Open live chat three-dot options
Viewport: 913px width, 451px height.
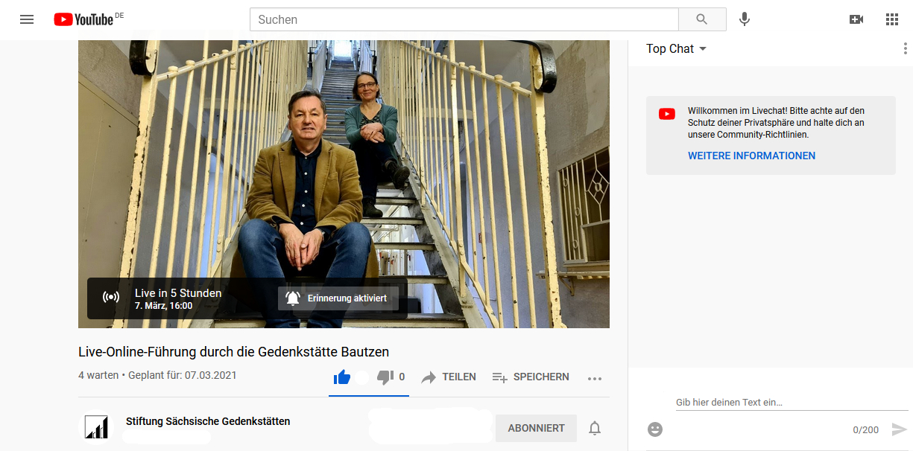[905, 49]
